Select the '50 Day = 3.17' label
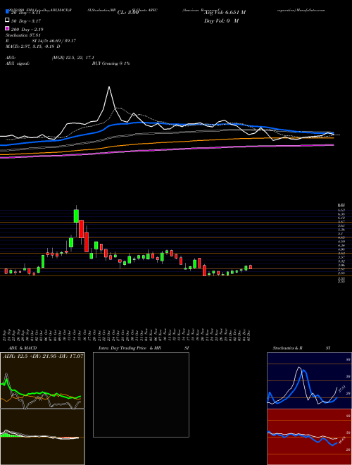Viewport: 352px width, 465px height. pos(26,21)
